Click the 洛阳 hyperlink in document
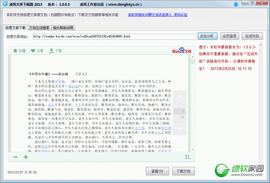 coord(44,147)
